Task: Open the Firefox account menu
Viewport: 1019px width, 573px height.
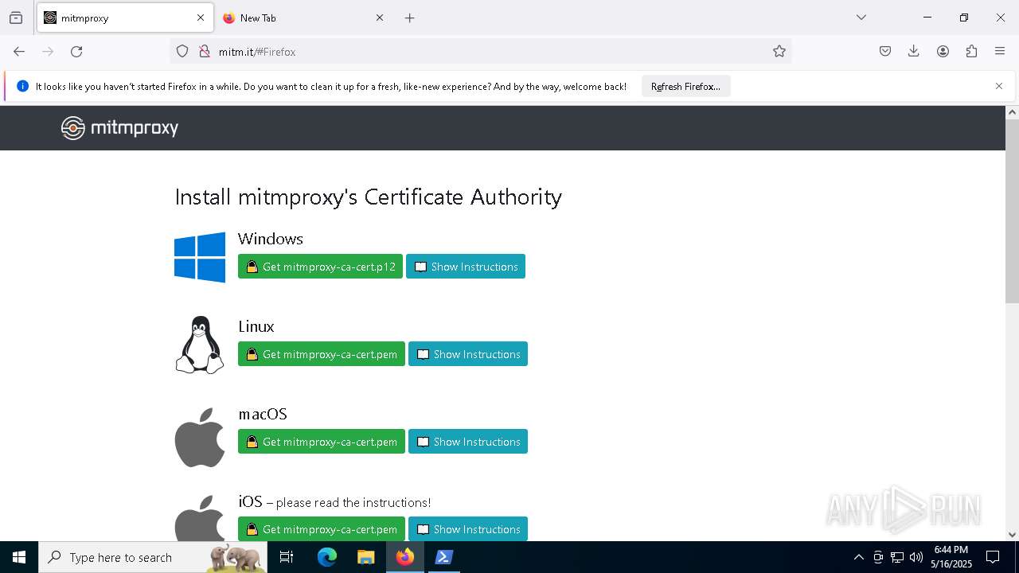Action: [x=943, y=51]
